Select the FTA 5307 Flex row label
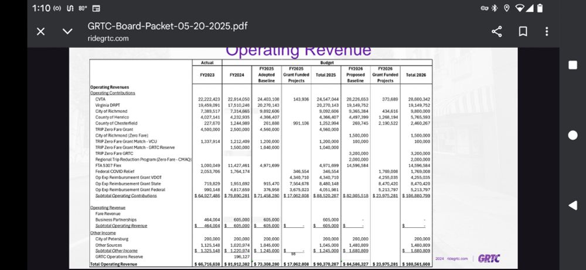 tap(108, 165)
